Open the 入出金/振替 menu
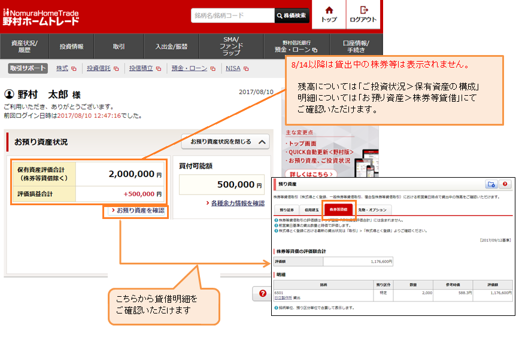Viewport: 516px width, 356px height. (171, 47)
